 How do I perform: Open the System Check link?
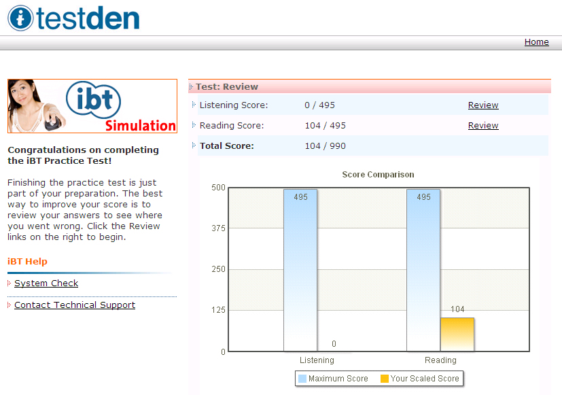point(46,284)
